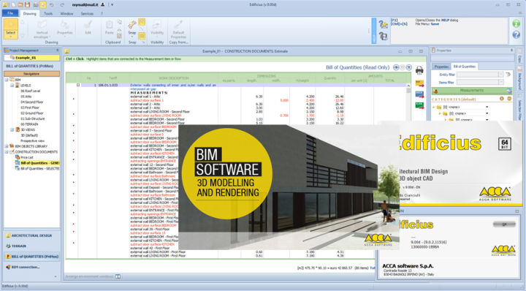This screenshot has width=526, height=291.
Task: Open the File menu
Action: click(10, 13)
